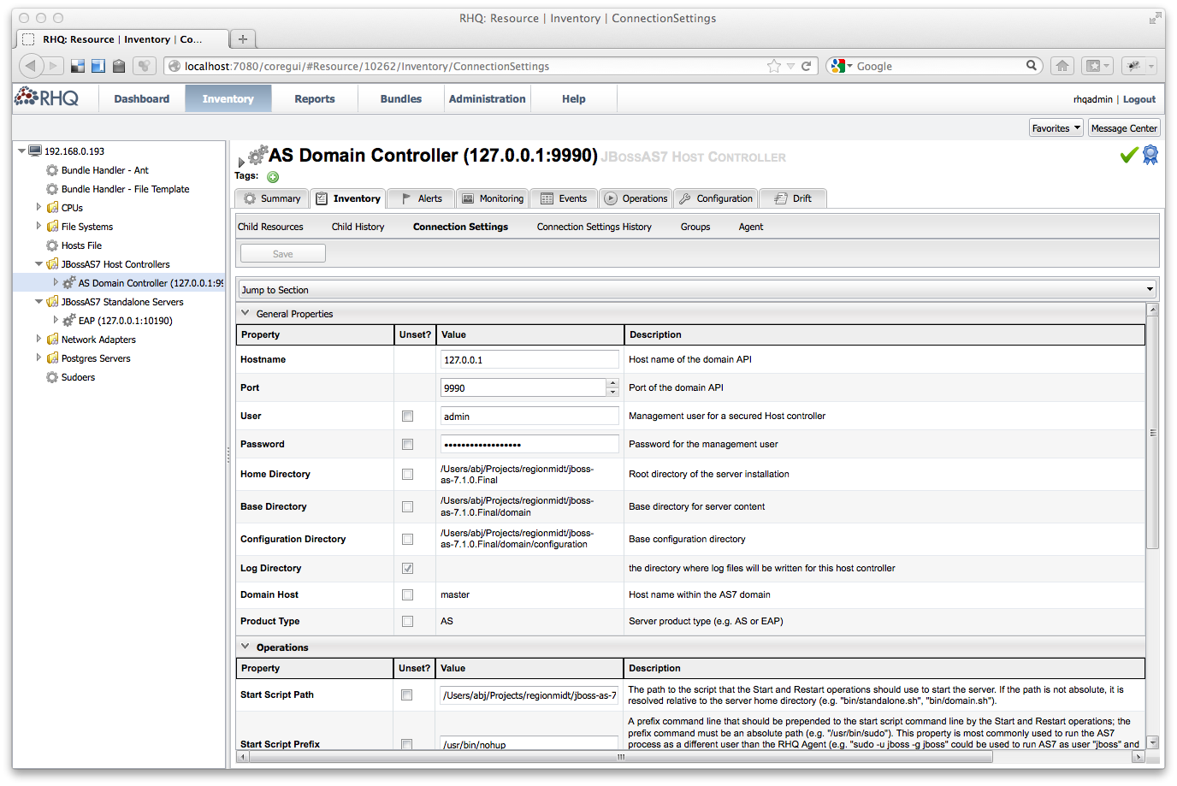
Task: Click the bookmark star in address bar
Action: tap(774, 66)
